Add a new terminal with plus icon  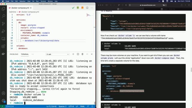coord(73,54)
